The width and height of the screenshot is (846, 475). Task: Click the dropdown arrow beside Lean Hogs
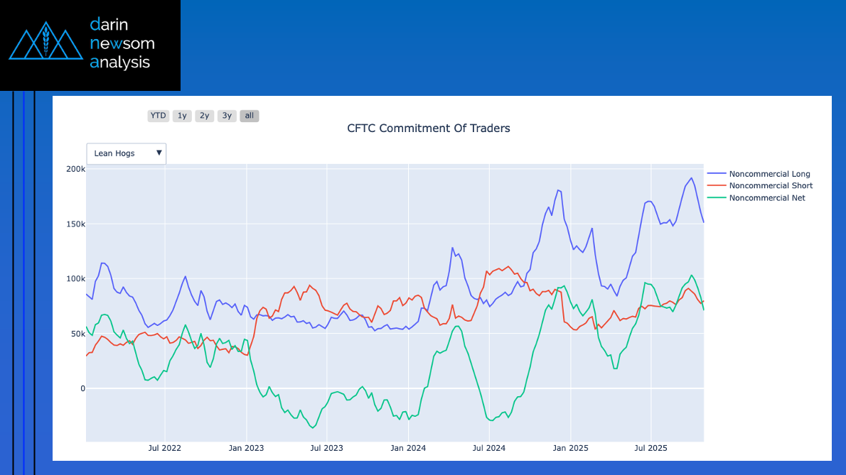coord(159,153)
